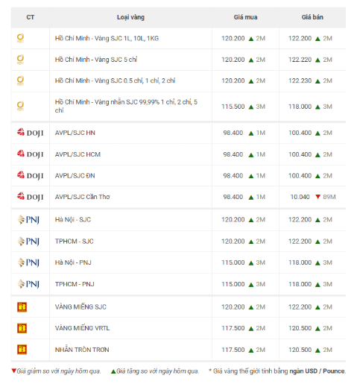The height and width of the screenshot is (384, 354).
Task: Click the 'TPHCM - PNJ' label
Action: click(75, 284)
